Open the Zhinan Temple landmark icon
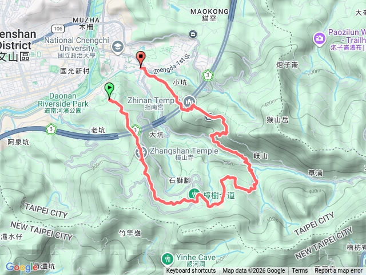Screen dimensions: 366x275 click(189, 102)
